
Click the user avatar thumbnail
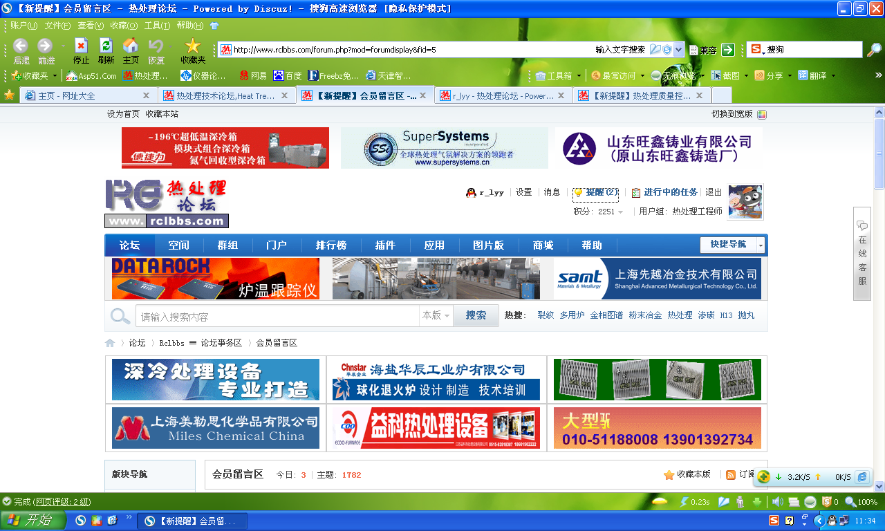745,202
